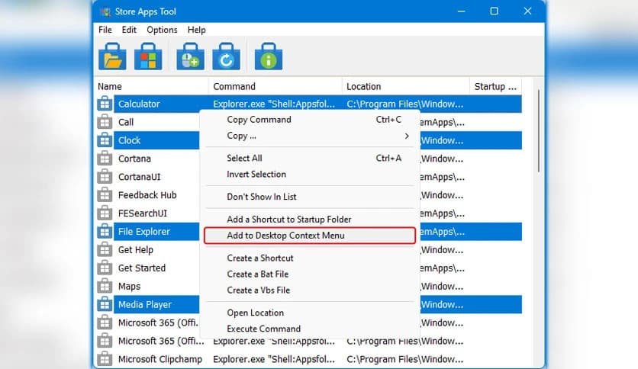Click the Get Help row app icon
Screen dimensions: 638x369
point(105,249)
